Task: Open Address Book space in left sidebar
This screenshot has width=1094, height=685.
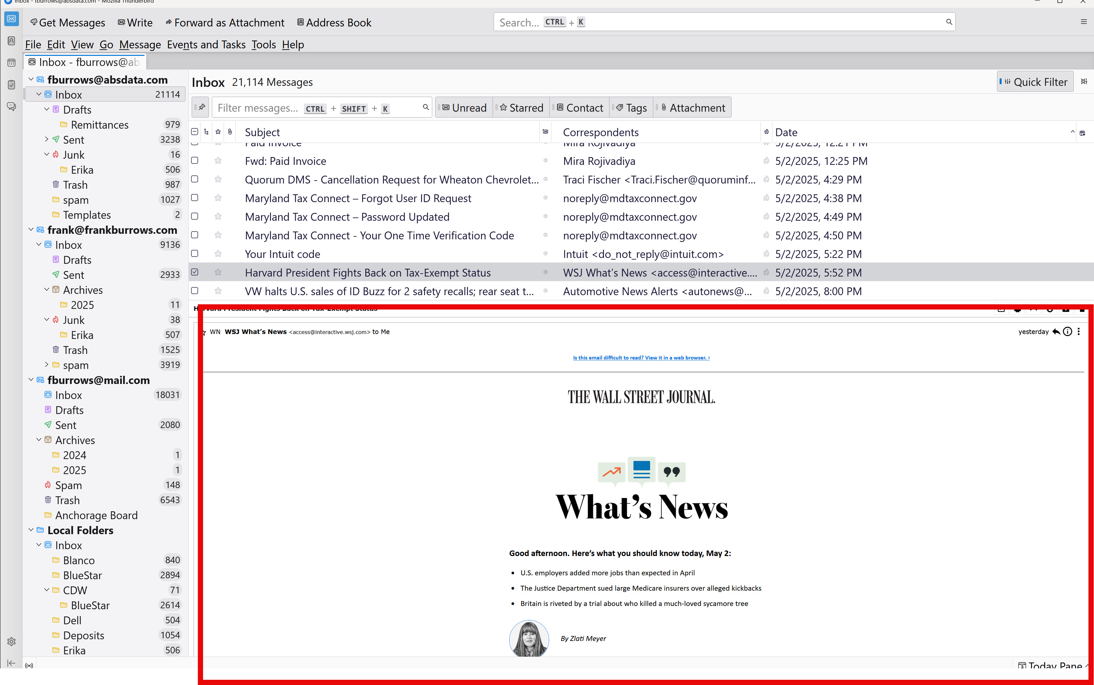Action: [11, 41]
